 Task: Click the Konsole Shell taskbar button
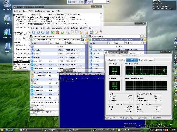55,130
